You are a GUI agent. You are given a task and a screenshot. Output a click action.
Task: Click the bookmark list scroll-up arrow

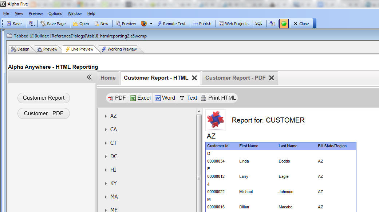tap(199, 111)
